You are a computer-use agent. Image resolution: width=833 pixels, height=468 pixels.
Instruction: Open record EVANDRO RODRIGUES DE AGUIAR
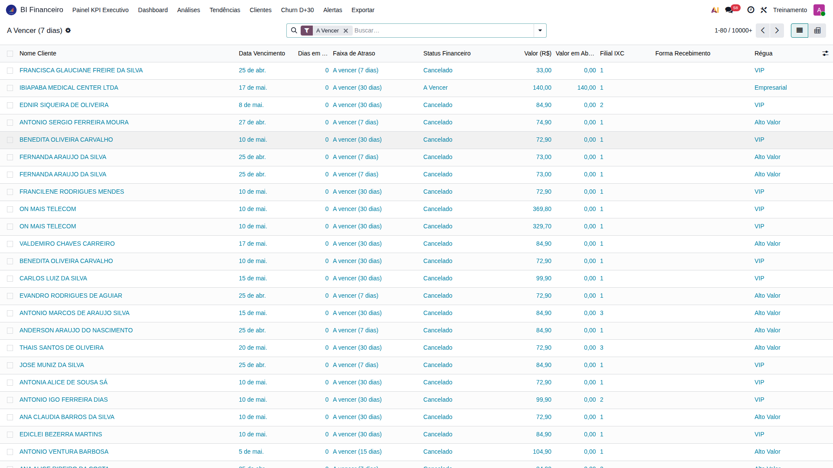[x=71, y=296]
